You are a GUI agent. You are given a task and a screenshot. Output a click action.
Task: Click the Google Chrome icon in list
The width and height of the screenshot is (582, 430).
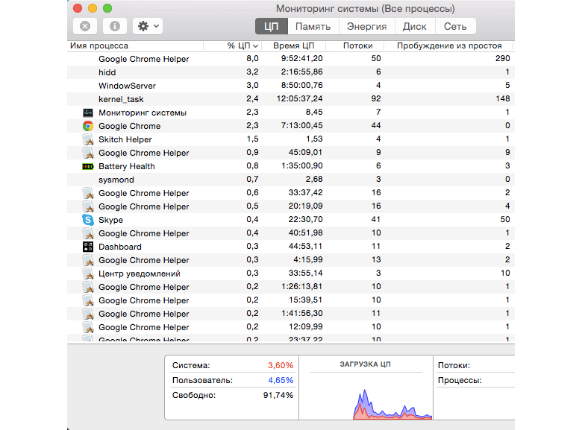click(88, 126)
